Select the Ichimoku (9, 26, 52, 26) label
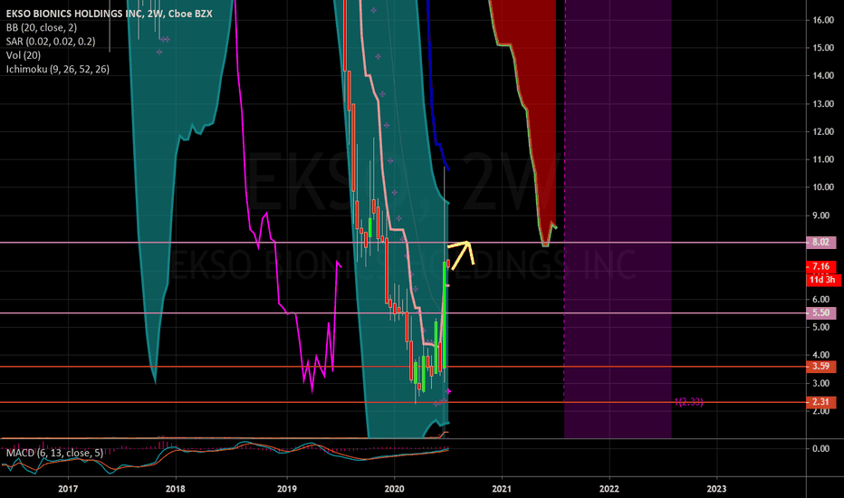This screenshot has height=498, width=844. click(x=58, y=69)
